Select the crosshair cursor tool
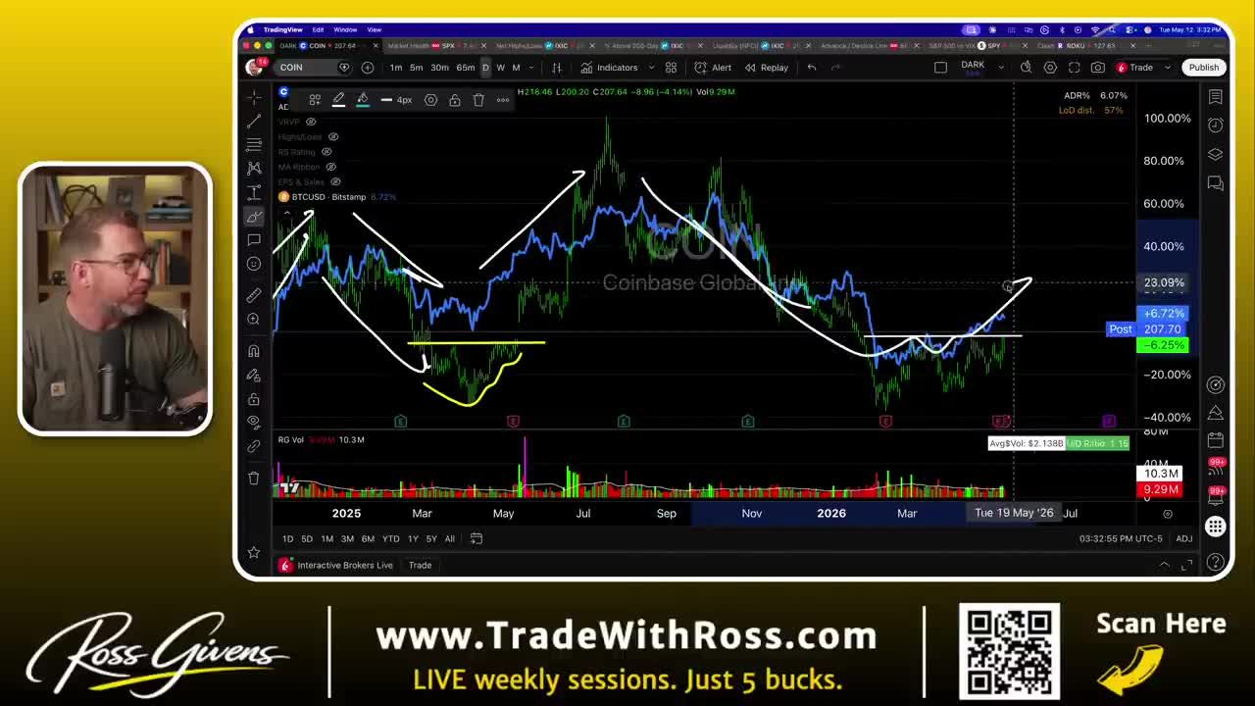Image resolution: width=1255 pixels, height=706 pixels. click(x=254, y=97)
